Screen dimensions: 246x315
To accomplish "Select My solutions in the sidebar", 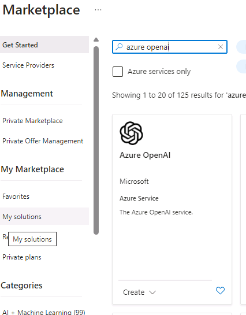I will coord(44,217).
